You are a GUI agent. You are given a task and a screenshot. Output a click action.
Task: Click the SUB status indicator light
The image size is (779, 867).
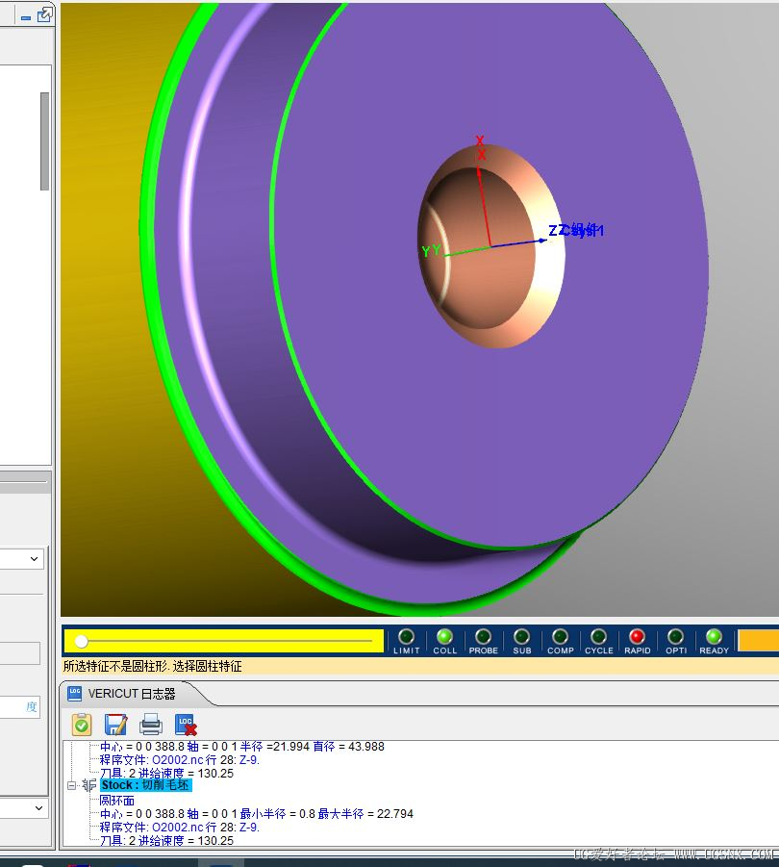[521, 636]
